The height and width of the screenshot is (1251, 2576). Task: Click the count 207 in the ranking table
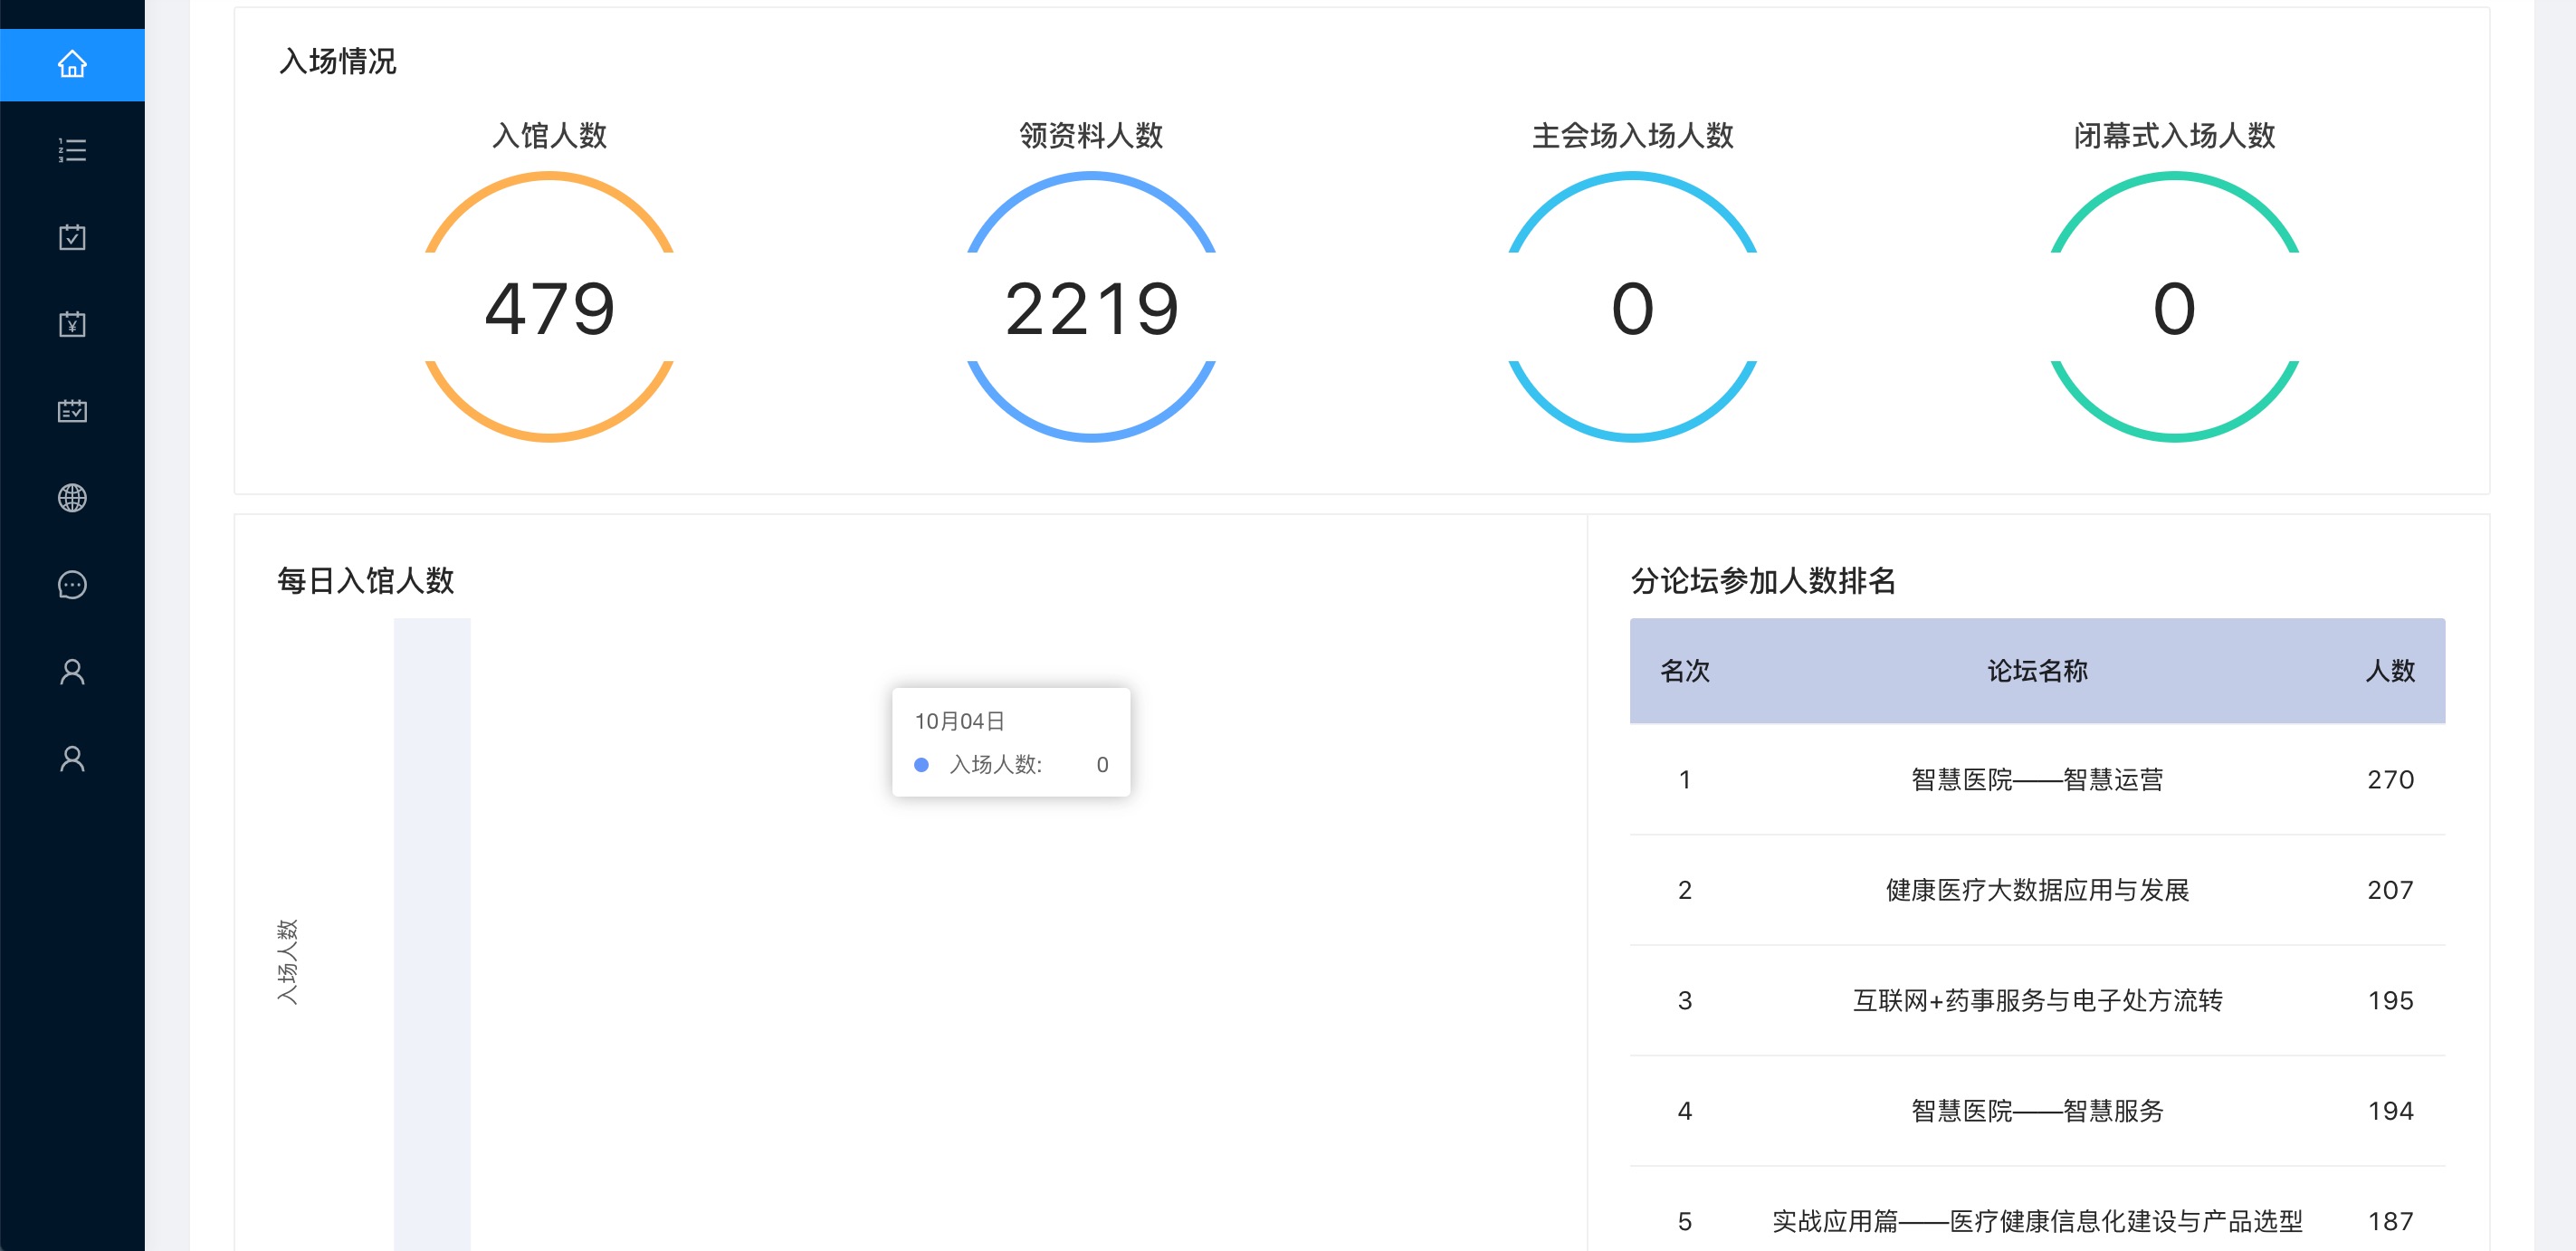[x=2390, y=890]
